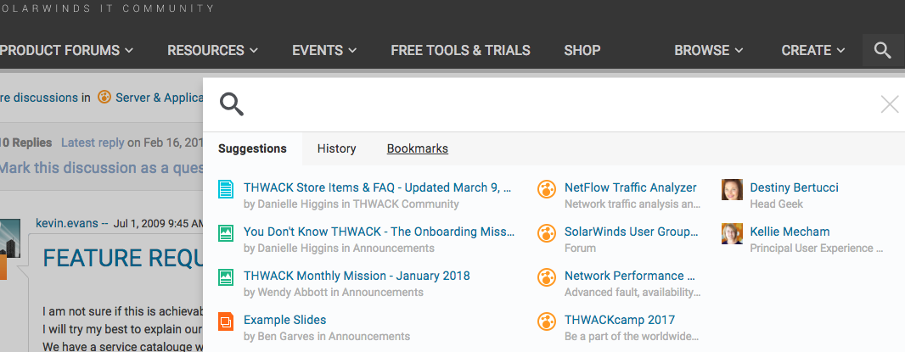Select the Suggestions tab

[252, 149]
